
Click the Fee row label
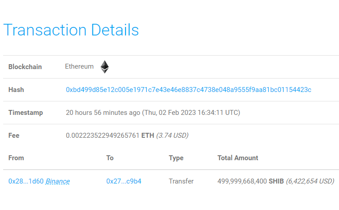coord(14,136)
